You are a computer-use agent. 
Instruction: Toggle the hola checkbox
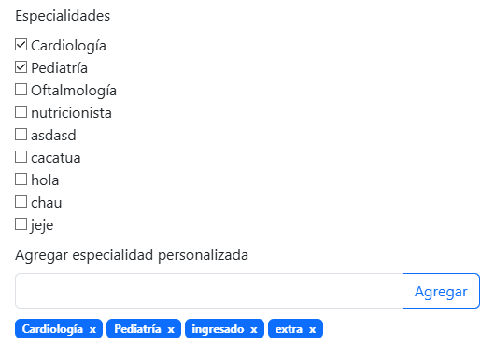21,180
